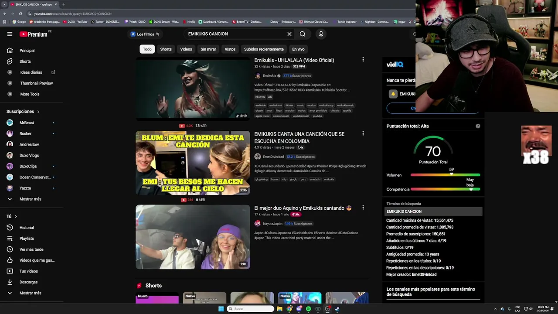The image size is (558, 314).
Task: Open Tus videos in sidebar
Action: pos(29,271)
